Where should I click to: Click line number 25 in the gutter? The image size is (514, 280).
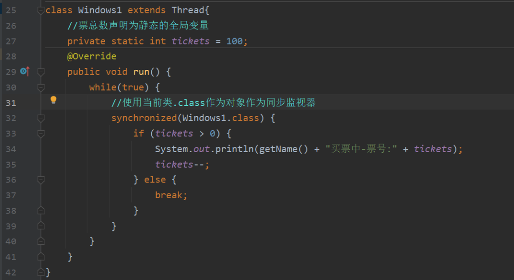coord(11,10)
